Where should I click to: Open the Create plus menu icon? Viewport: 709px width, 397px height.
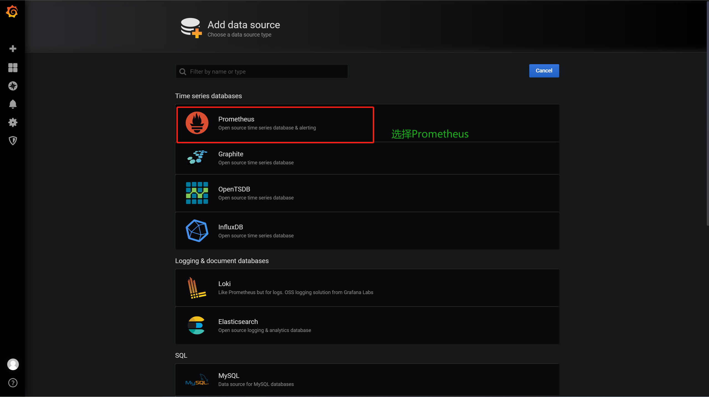click(x=13, y=49)
